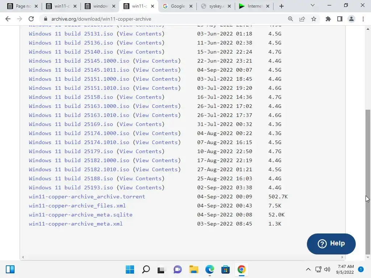Open Windows 11 build 25182.1000.iso link

pyautogui.click(x=79, y=160)
